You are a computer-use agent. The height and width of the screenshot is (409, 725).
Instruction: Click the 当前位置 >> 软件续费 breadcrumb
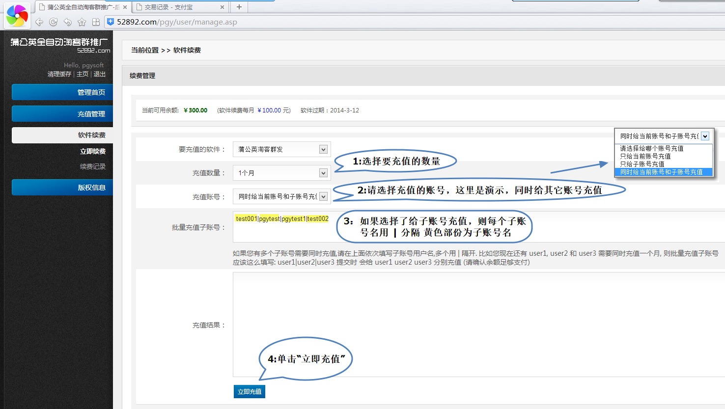166,50
